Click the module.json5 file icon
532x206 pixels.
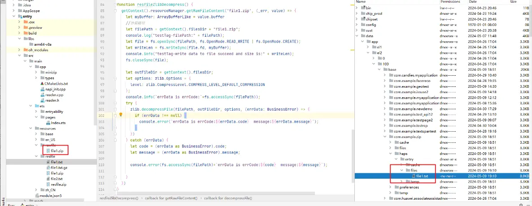(37, 196)
